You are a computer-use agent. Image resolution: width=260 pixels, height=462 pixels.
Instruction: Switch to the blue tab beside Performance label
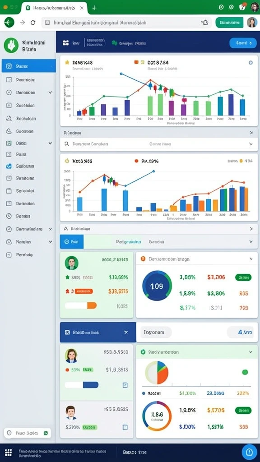tap(72, 242)
